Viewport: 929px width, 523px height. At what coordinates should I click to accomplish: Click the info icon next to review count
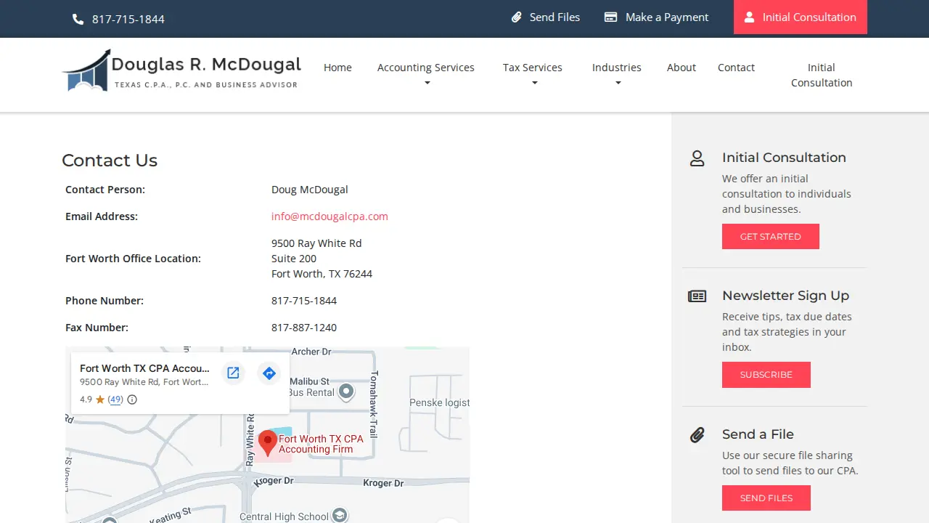(132, 400)
